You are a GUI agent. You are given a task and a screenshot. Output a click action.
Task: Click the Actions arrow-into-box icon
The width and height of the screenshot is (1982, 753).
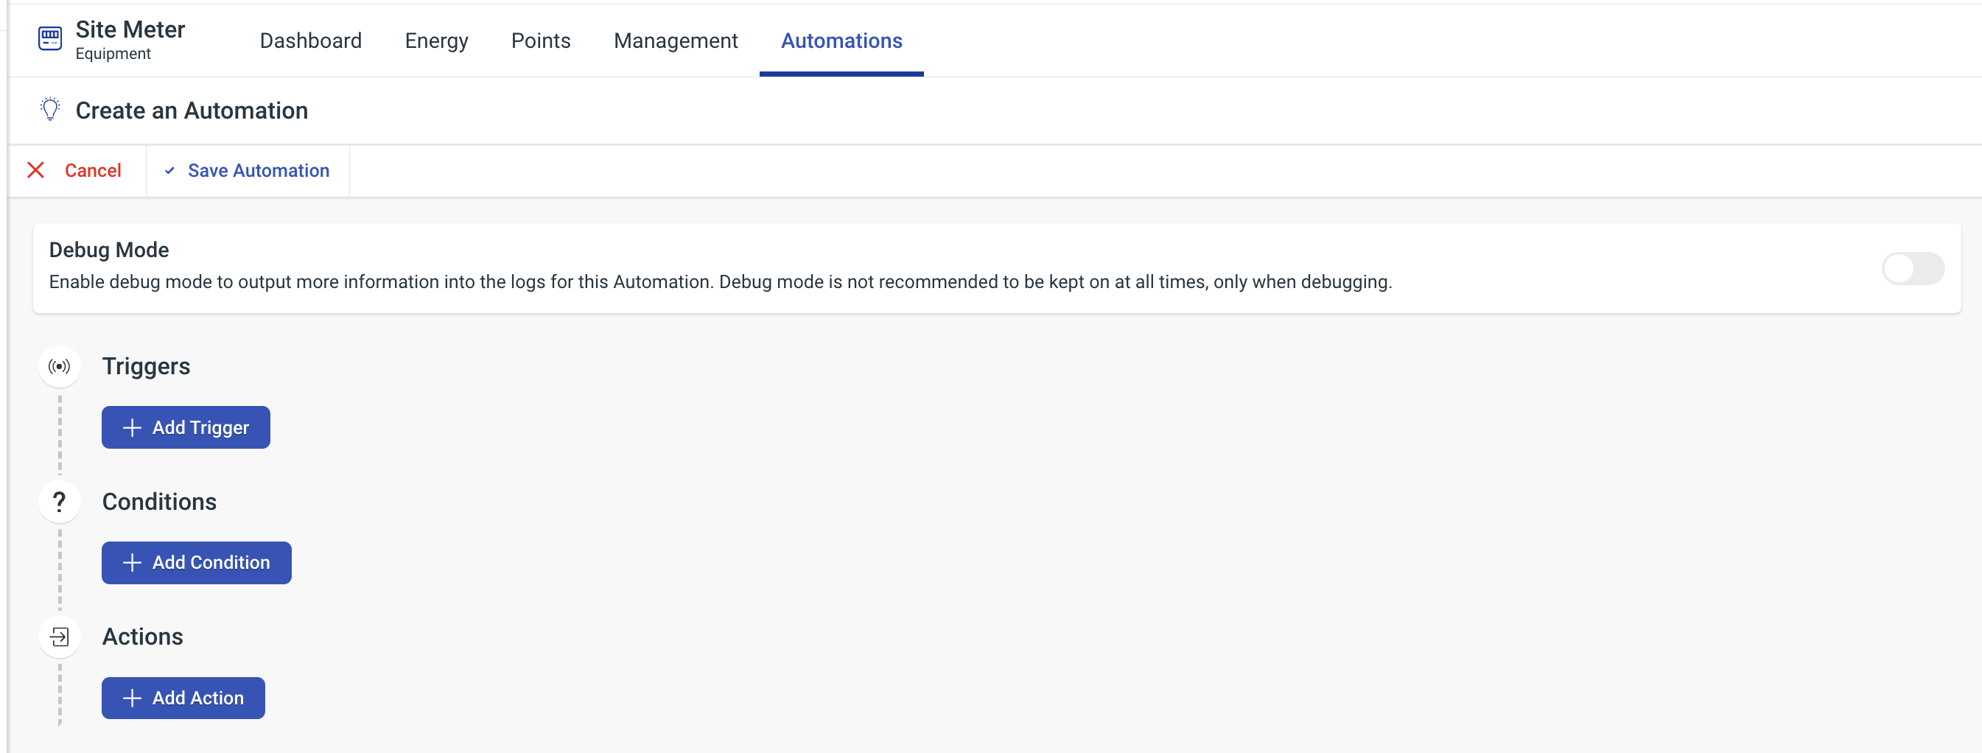click(59, 637)
